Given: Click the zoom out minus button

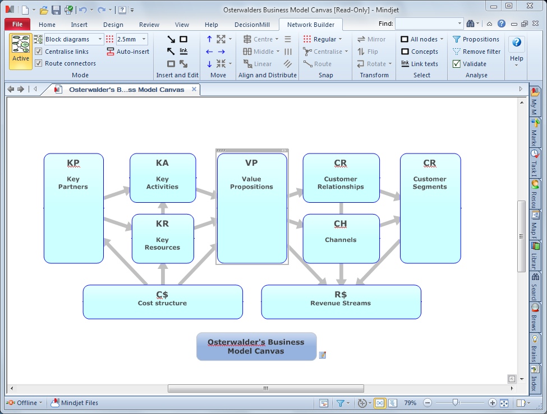Looking at the screenshot, I should [428, 403].
